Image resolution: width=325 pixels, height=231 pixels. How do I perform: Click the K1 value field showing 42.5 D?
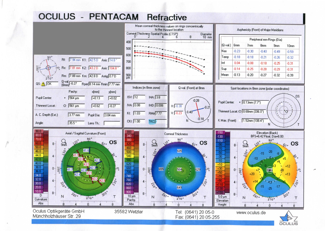94,60
